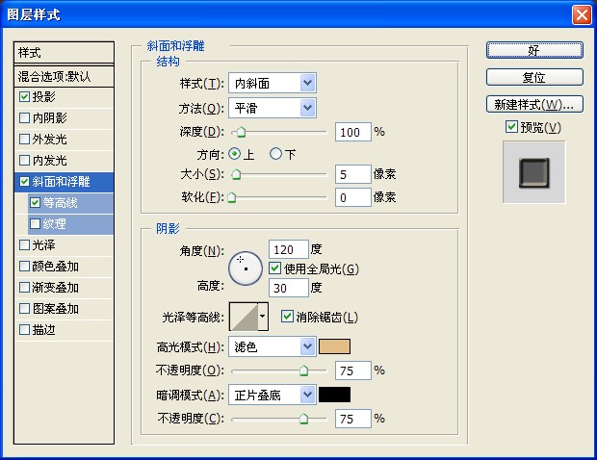Screen dimensions: 597x460
Task: Click the 好 (OK) button
Action: pos(533,50)
